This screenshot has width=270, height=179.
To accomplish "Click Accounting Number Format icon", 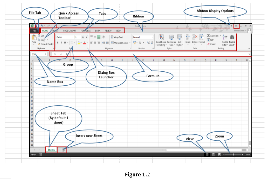I will click(134, 43).
